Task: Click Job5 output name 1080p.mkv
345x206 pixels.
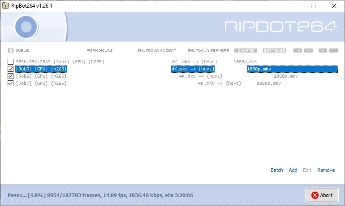Action: click(259, 69)
